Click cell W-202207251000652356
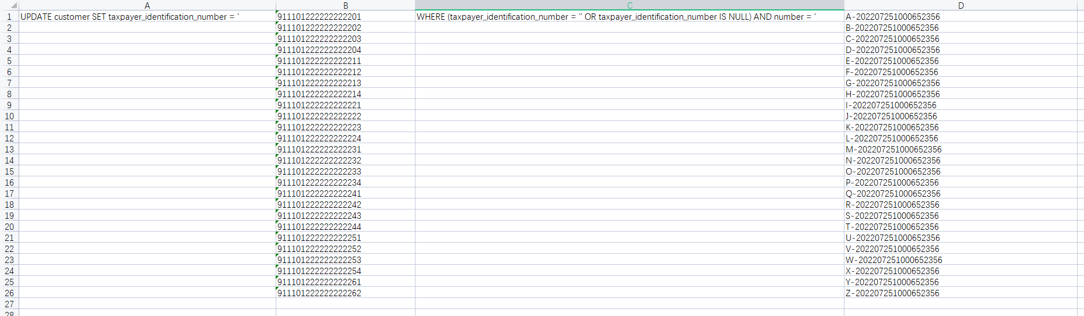 [x=961, y=260]
